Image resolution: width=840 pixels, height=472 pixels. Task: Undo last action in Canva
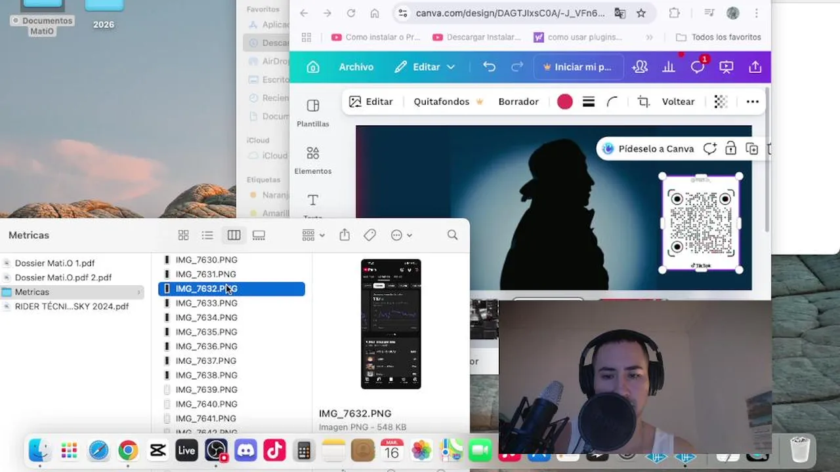tap(489, 67)
